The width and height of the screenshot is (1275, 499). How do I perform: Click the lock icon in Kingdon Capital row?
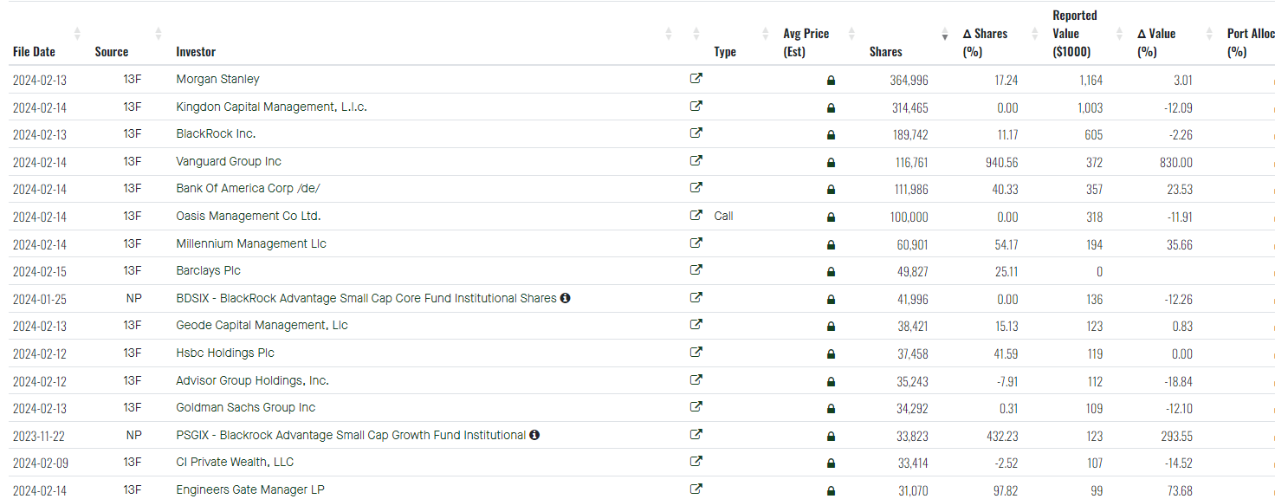coord(831,108)
